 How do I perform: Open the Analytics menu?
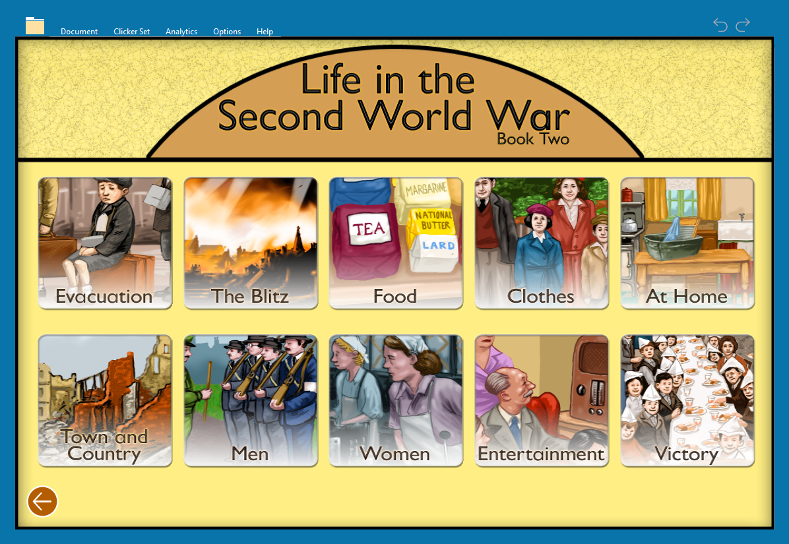click(x=181, y=32)
